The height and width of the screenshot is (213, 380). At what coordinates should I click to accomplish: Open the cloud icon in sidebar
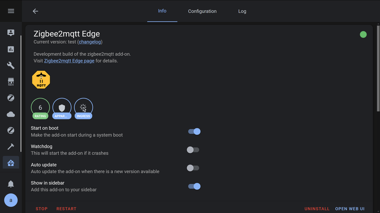tap(11, 114)
